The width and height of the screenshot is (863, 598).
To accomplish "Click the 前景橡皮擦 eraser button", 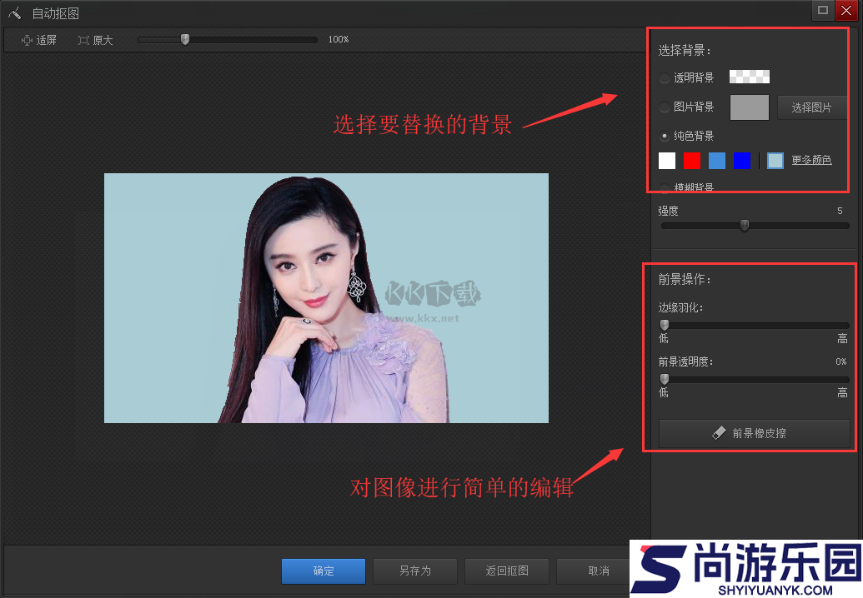I will tap(754, 433).
